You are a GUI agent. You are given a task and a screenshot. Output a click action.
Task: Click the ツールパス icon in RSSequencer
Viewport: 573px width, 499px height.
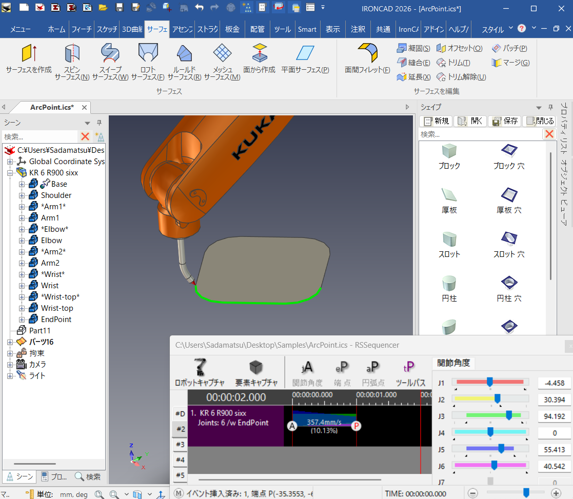[410, 373]
